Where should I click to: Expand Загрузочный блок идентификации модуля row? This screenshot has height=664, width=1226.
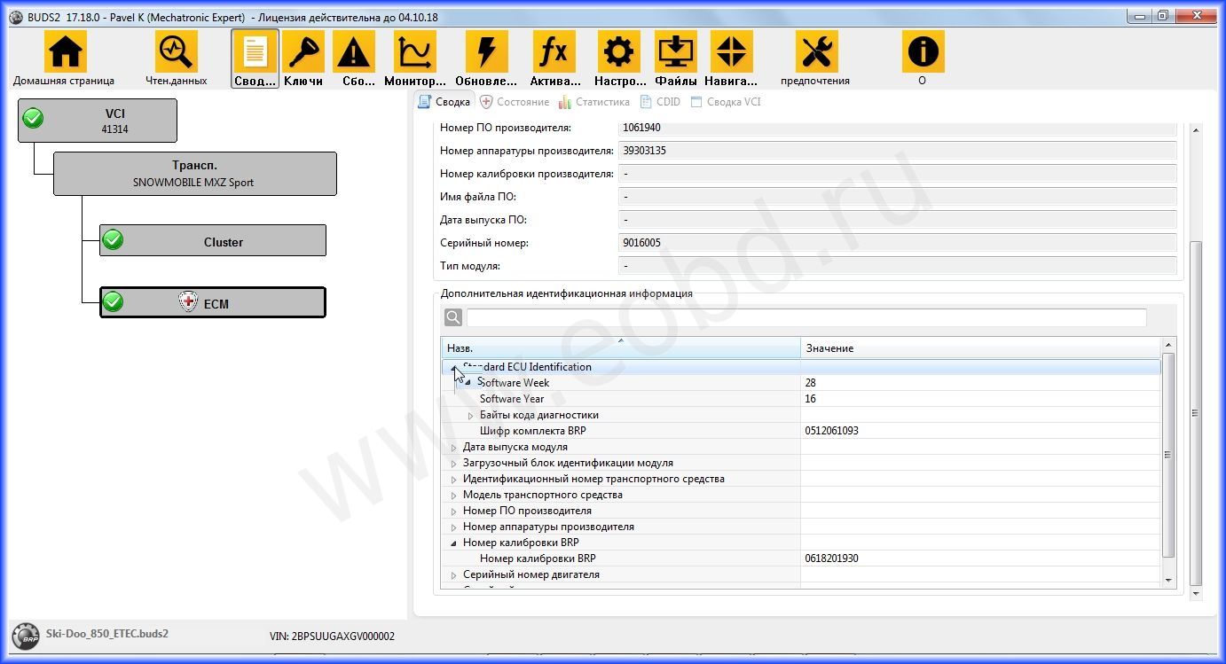click(x=454, y=463)
